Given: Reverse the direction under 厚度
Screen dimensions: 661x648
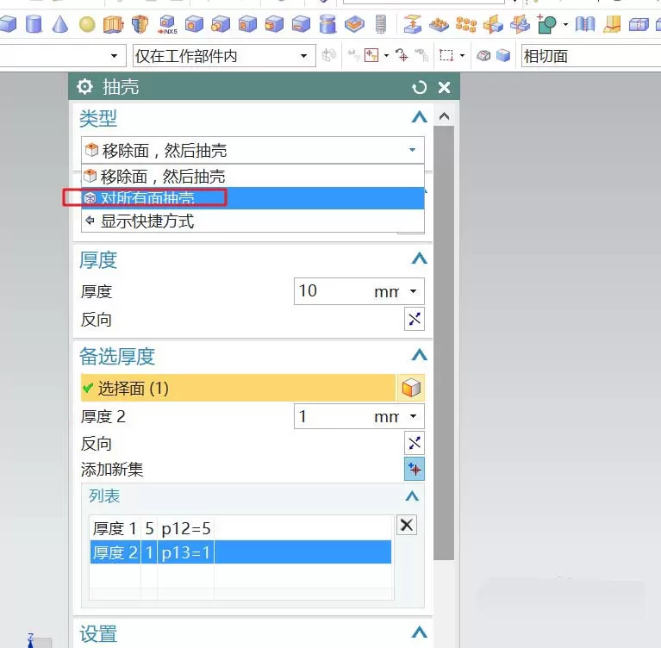Looking at the screenshot, I should (x=414, y=319).
